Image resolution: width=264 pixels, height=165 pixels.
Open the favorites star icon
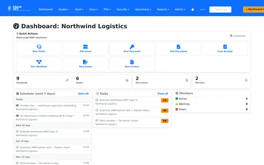(193, 9)
